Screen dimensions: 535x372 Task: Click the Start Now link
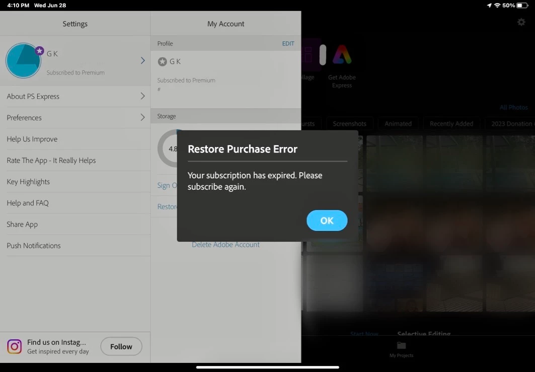coord(364,334)
